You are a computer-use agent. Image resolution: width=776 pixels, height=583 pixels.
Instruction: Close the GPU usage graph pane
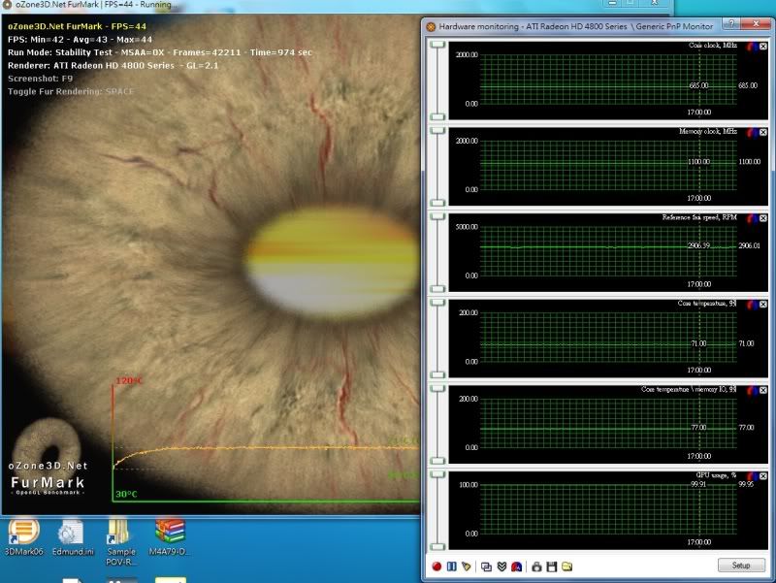pos(763,476)
